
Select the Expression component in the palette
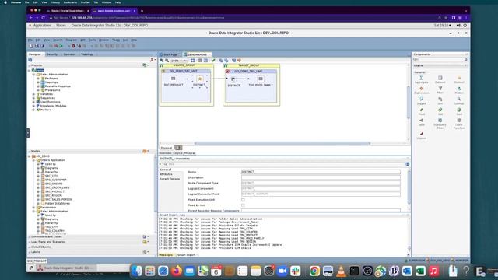point(422,90)
